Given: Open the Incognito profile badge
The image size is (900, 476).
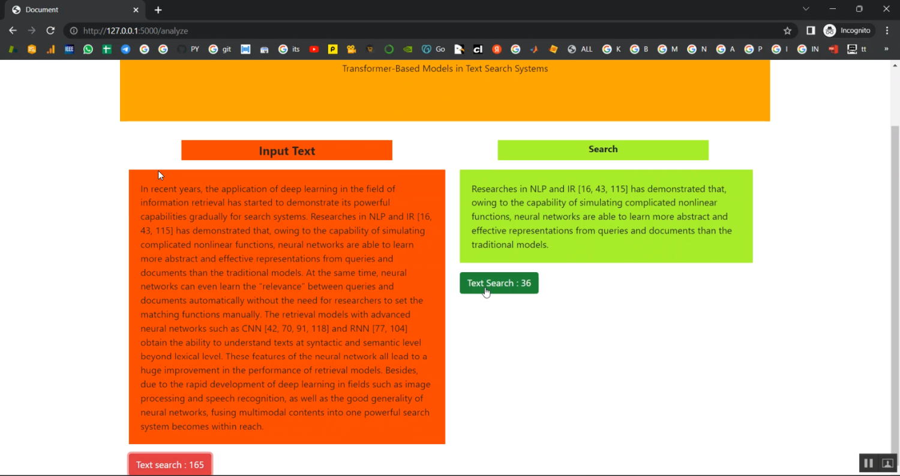Looking at the screenshot, I should 848,30.
